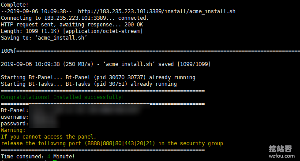Viewport: 300px width, 161px height.
Task: Click the blurred password value
Action: [x=44, y=124]
